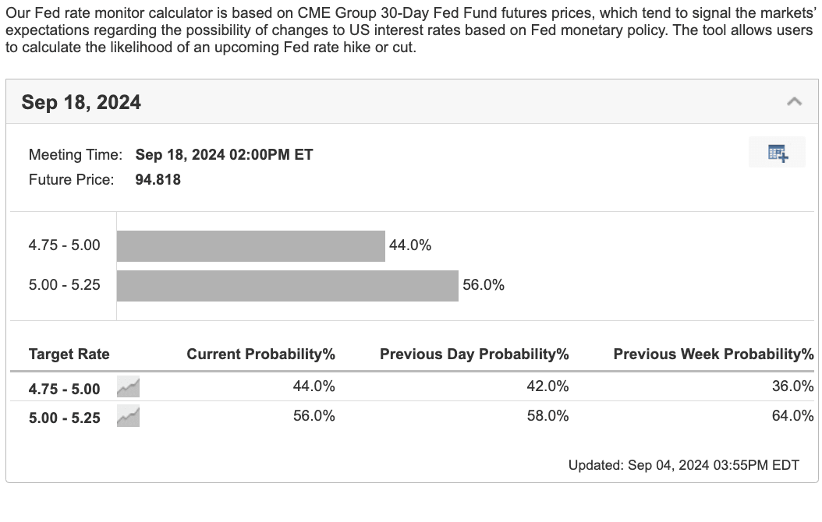The width and height of the screenshot is (822, 522).
Task: Select the 36.0% previous week cell
Action: pyautogui.click(x=792, y=386)
